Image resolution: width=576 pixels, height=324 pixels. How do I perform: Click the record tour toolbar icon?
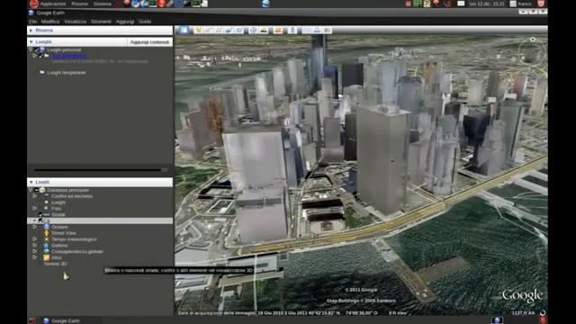pos(239,30)
